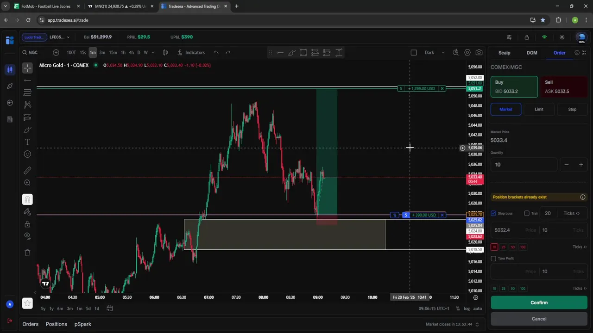Undo the last chart action

[216, 52]
